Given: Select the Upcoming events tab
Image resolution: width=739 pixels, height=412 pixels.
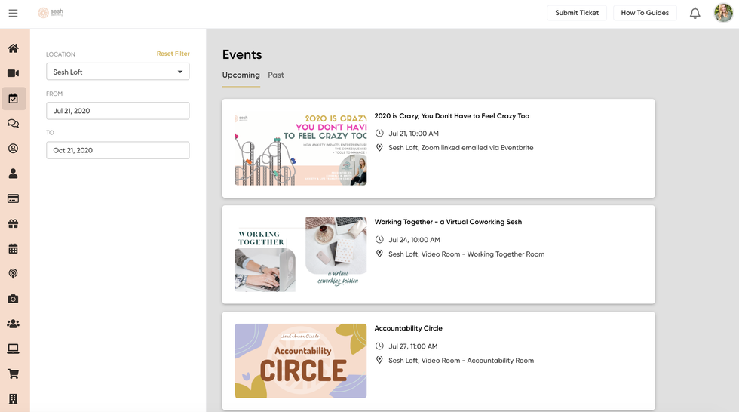Looking at the screenshot, I should [241, 75].
